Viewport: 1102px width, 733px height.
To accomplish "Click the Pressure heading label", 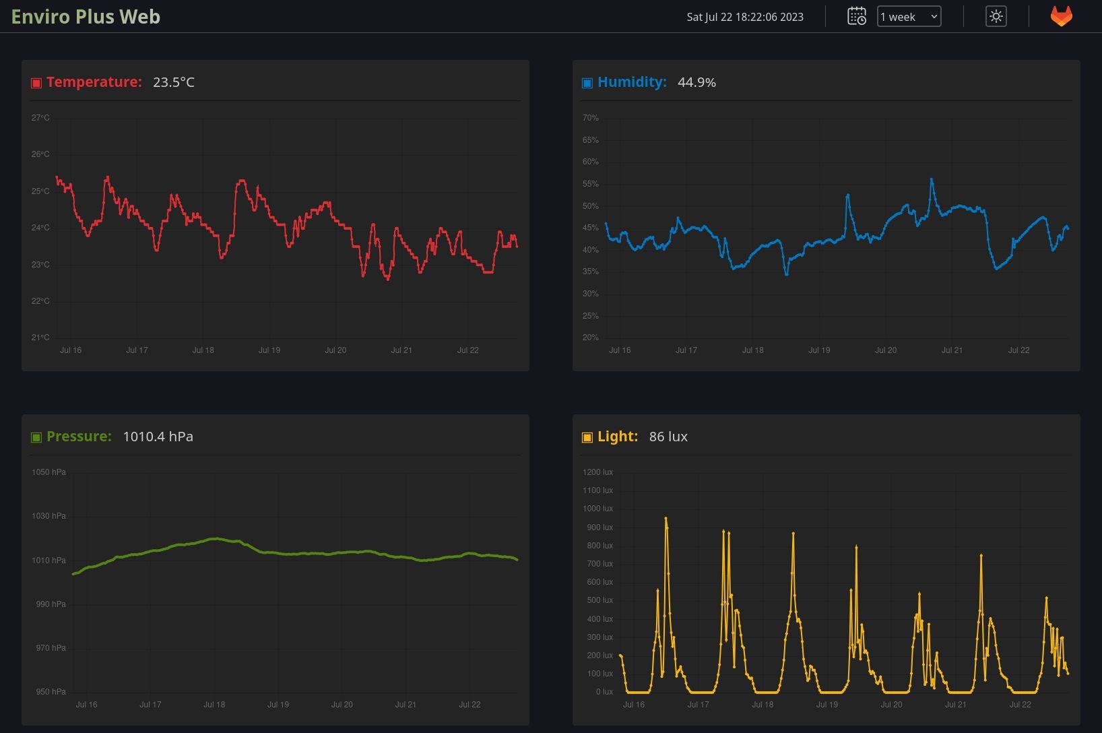I will [79, 437].
